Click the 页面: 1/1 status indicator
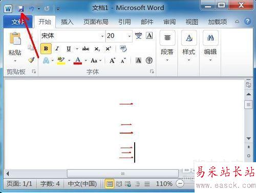This screenshot has width=256, height=193. tap(19, 184)
